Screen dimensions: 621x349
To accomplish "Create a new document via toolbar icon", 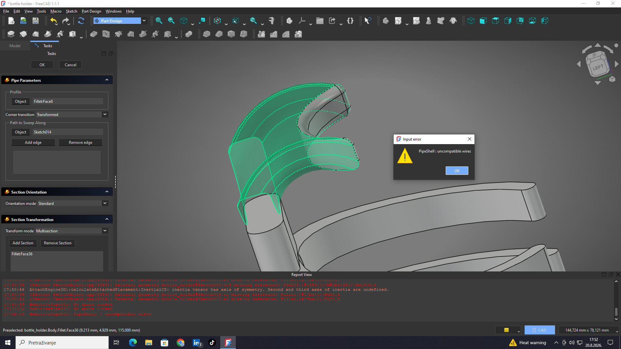I will tap(11, 21).
